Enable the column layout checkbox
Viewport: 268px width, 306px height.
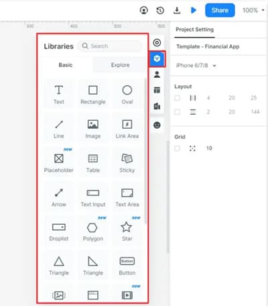[178, 98]
